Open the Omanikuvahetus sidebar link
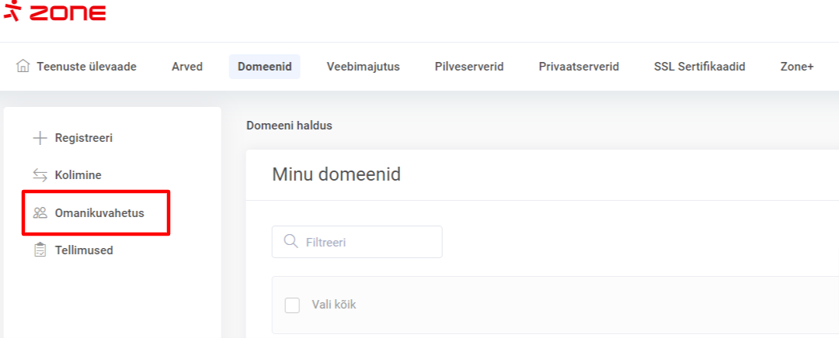This screenshot has height=338, width=839. click(x=99, y=212)
